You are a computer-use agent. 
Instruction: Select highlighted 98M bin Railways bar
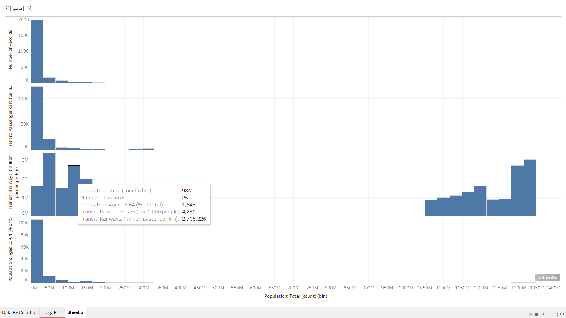tap(73, 175)
